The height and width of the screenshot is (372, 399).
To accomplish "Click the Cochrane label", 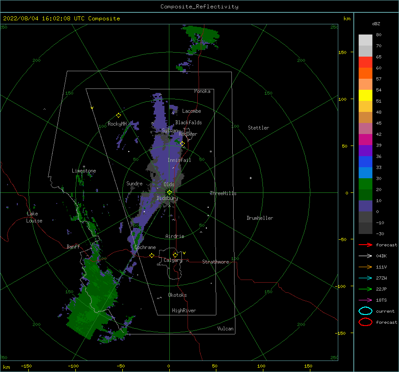I will pos(145,247).
